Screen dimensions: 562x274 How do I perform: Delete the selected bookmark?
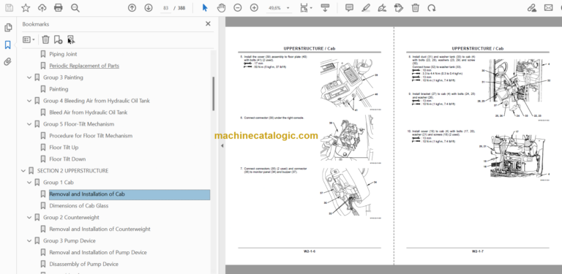[45, 39]
